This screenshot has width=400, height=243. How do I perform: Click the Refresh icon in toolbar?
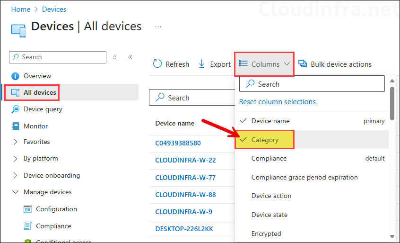pos(157,64)
